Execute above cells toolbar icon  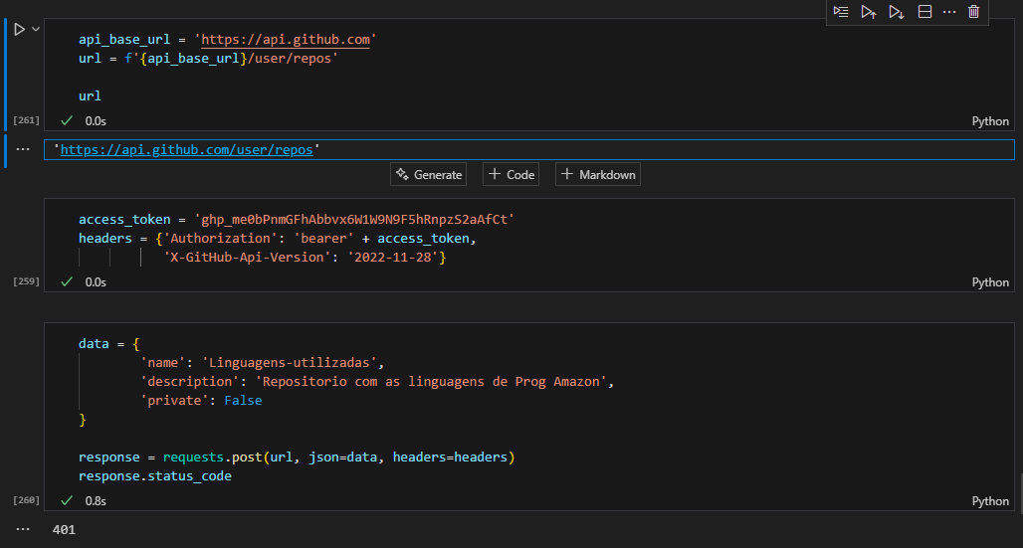869,12
